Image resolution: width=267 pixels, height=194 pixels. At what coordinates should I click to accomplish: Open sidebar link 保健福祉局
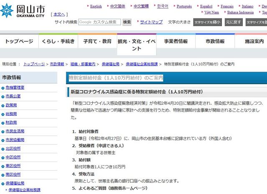tap(15, 183)
